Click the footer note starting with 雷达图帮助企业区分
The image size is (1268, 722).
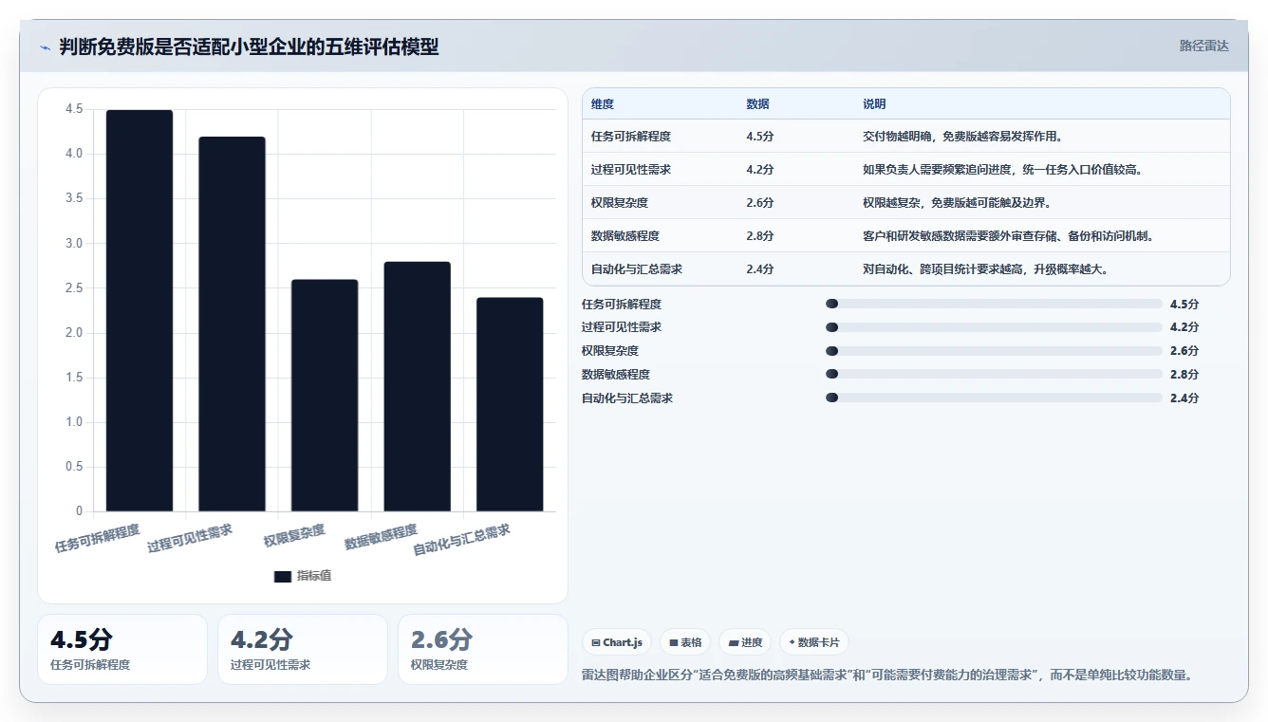coord(886,676)
